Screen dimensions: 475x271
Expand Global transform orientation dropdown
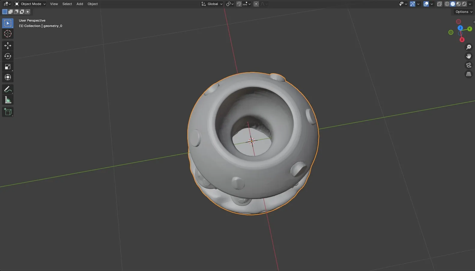click(212, 4)
